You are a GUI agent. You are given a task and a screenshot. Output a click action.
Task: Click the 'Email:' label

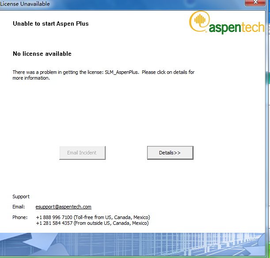point(19,207)
